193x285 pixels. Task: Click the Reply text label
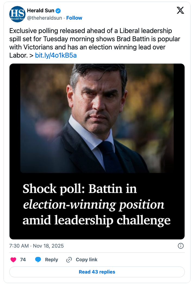click(51, 260)
